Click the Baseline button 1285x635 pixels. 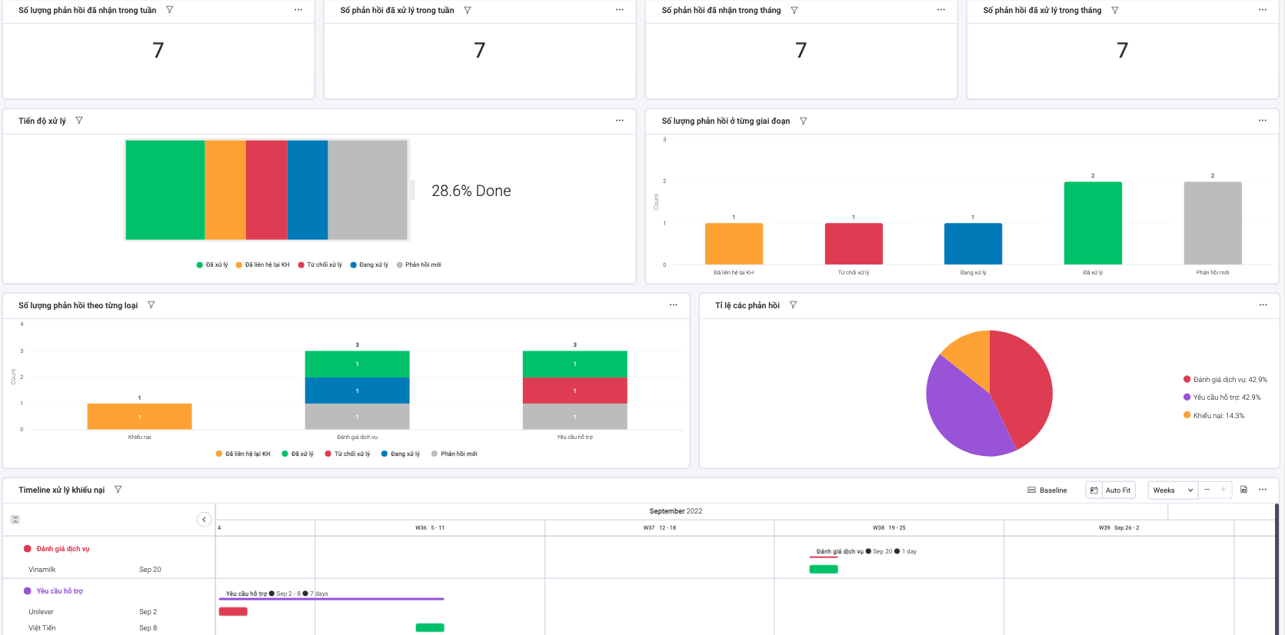[x=1047, y=490]
